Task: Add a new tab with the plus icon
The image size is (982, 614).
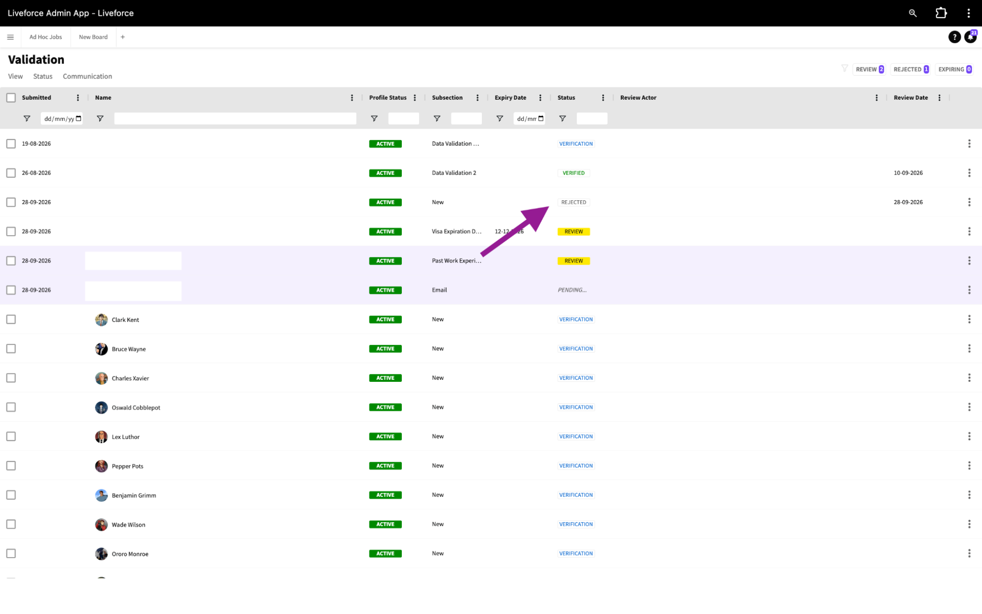Action: [x=123, y=37]
